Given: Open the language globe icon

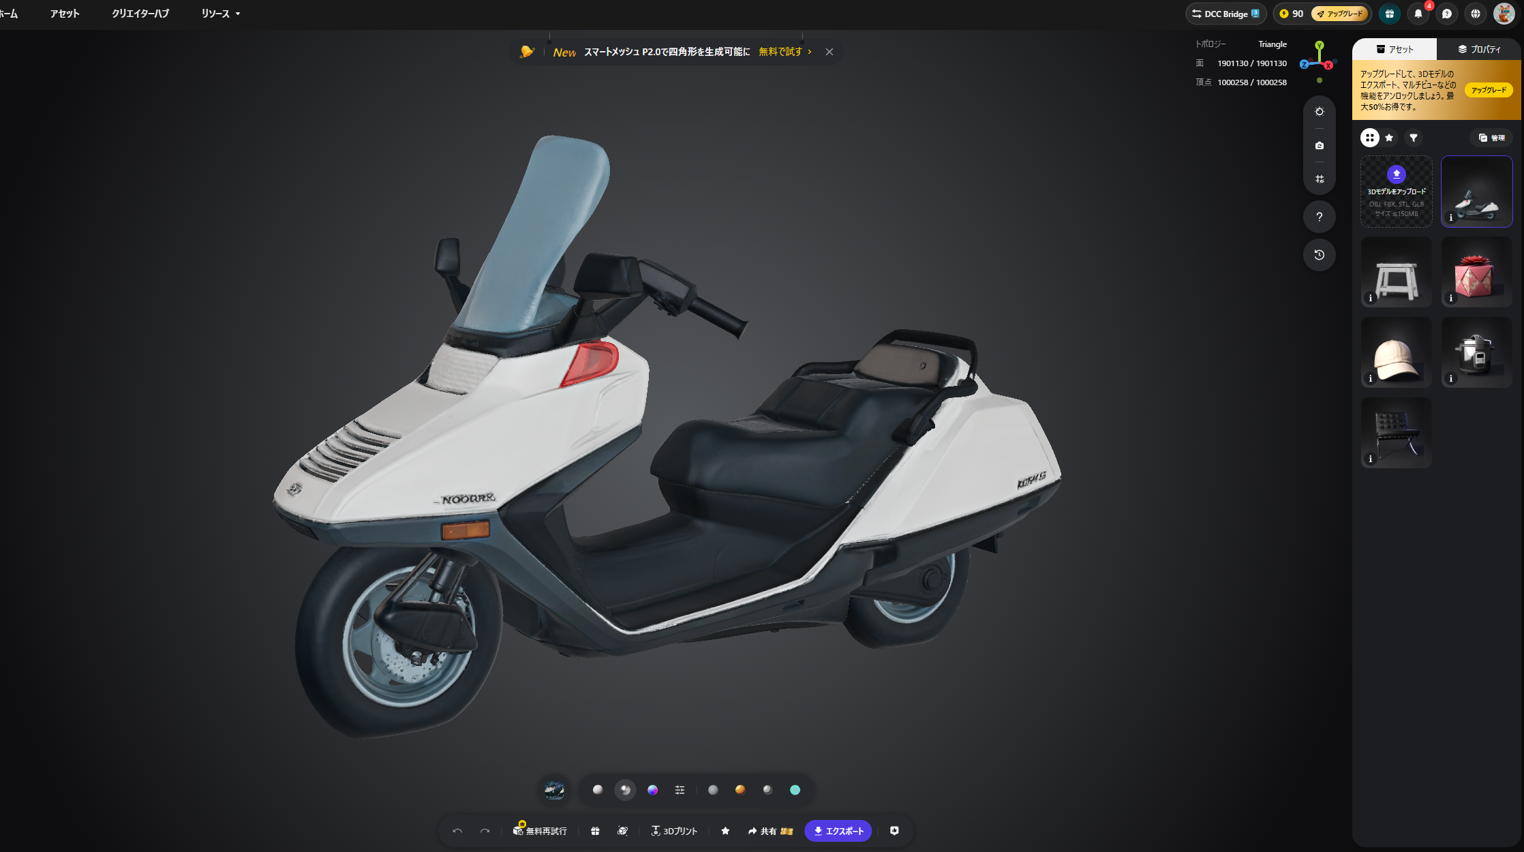Looking at the screenshot, I should pos(1476,14).
